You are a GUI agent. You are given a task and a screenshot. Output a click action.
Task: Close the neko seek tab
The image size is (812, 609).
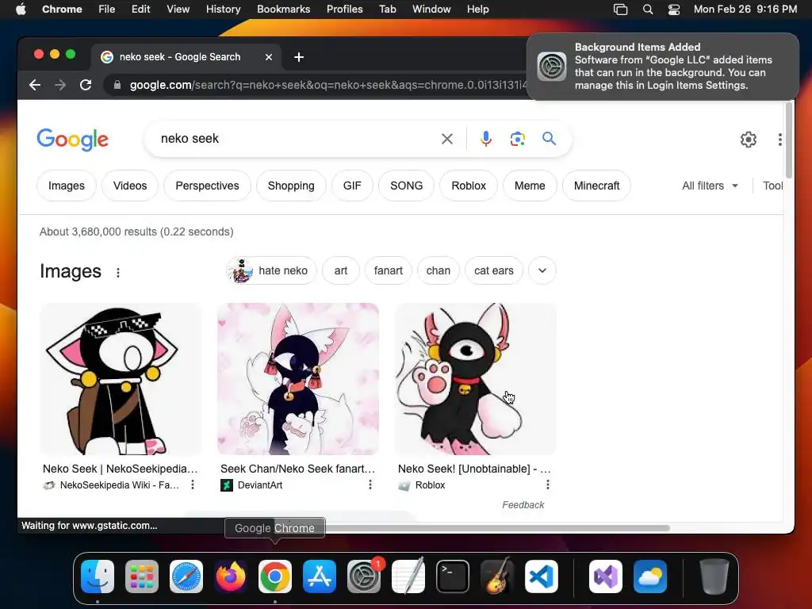[269, 57]
